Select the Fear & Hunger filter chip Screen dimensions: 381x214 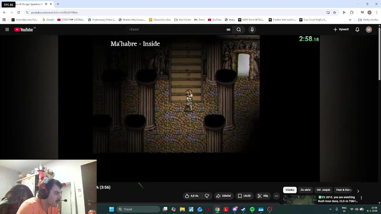click(344, 190)
